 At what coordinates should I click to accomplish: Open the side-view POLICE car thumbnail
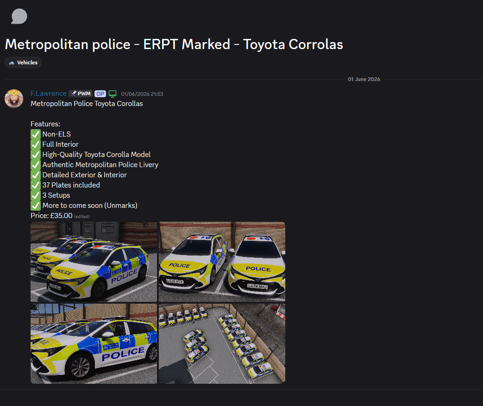94,344
